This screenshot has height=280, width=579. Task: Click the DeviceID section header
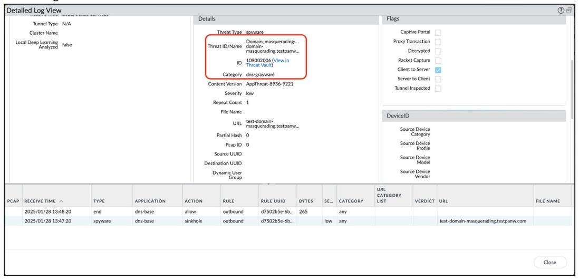(474, 116)
